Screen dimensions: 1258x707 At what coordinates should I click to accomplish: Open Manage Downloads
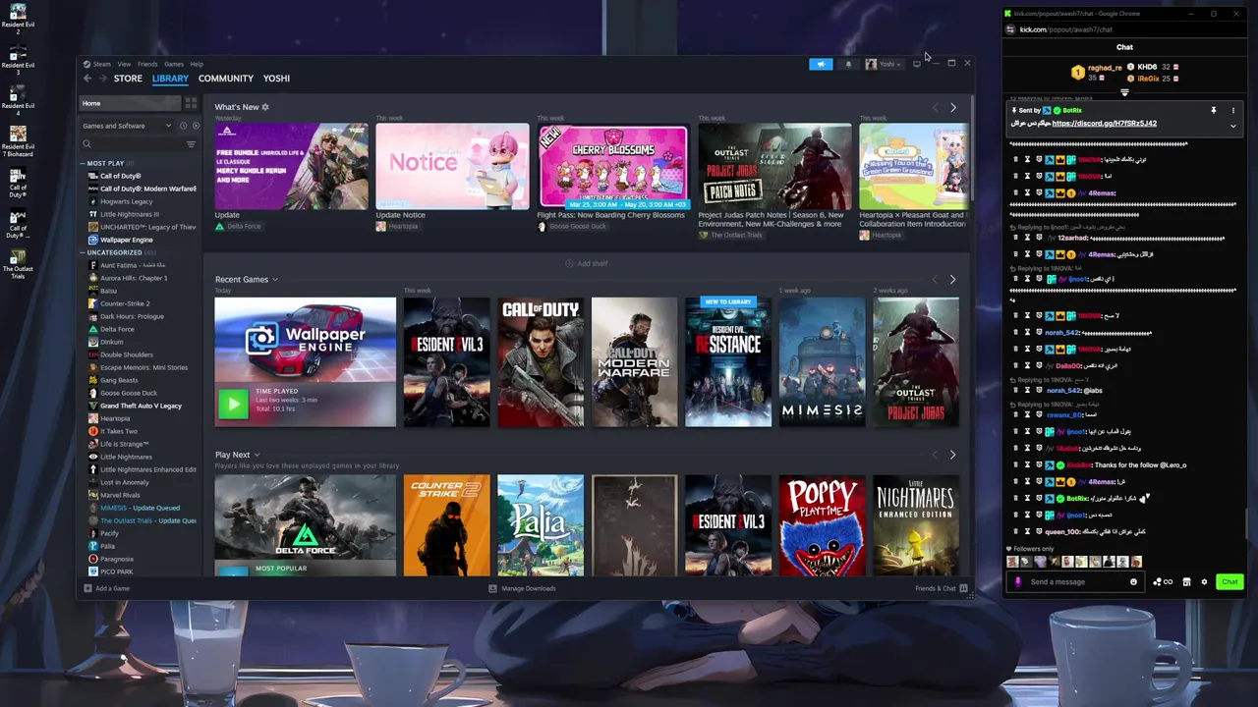coord(522,588)
